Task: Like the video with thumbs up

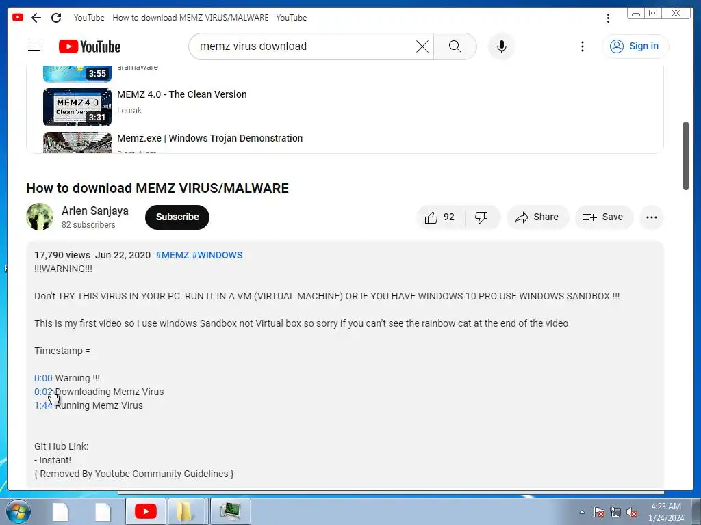Action: [x=440, y=217]
